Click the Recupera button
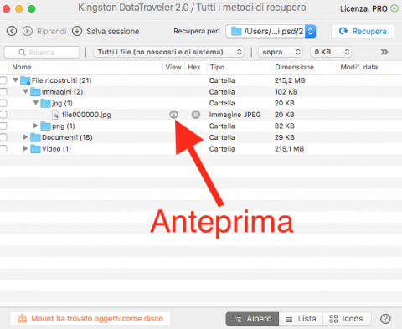 click(363, 31)
